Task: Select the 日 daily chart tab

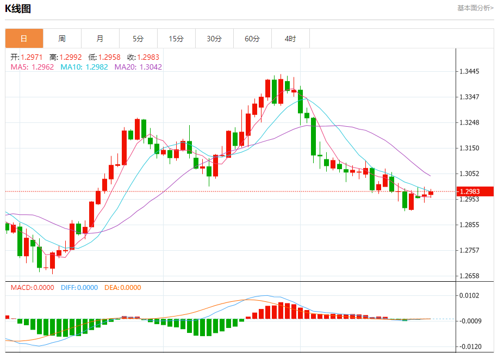Action: click(24, 39)
